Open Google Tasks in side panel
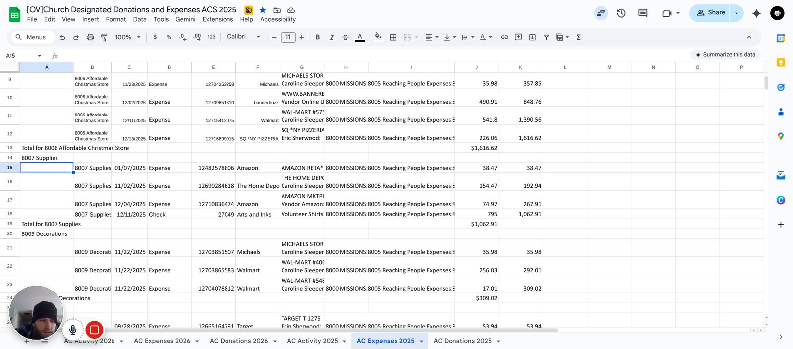This screenshot has width=793, height=349. (781, 87)
